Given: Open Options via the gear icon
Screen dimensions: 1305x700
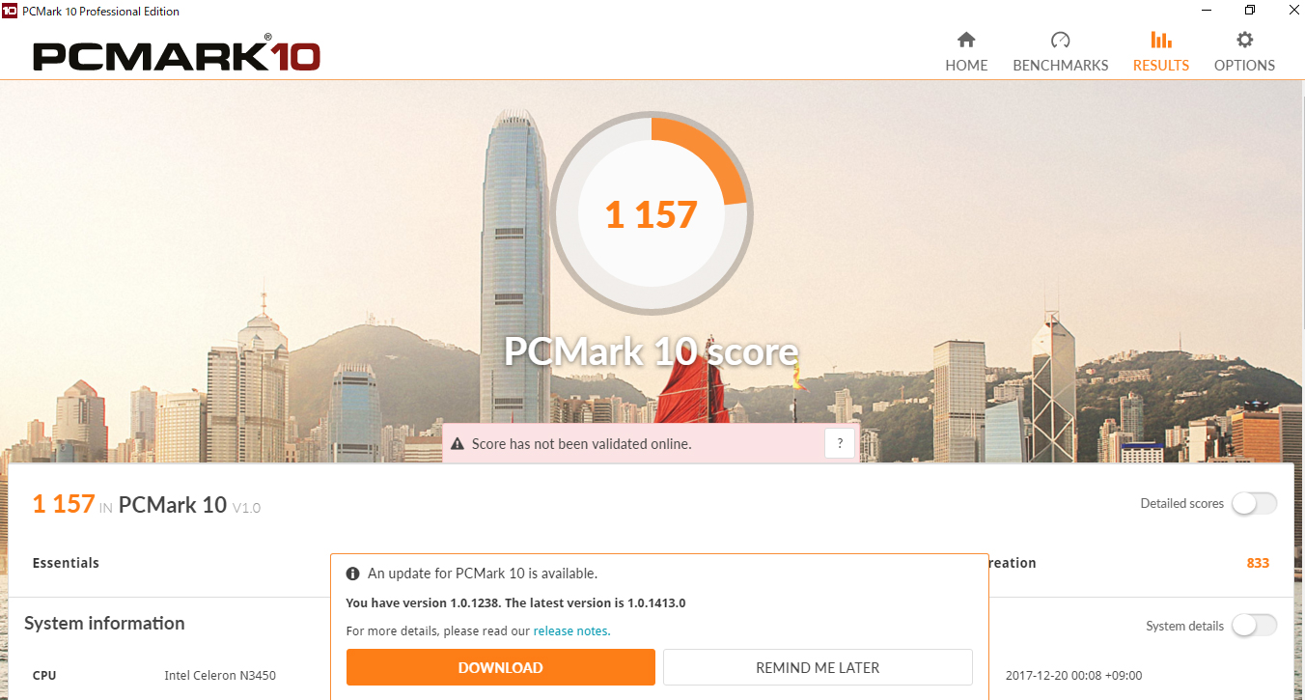Looking at the screenshot, I should pyautogui.click(x=1245, y=40).
